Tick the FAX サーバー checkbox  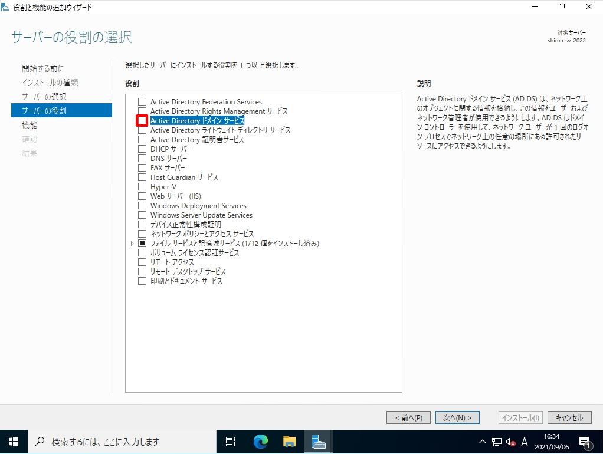pos(142,167)
